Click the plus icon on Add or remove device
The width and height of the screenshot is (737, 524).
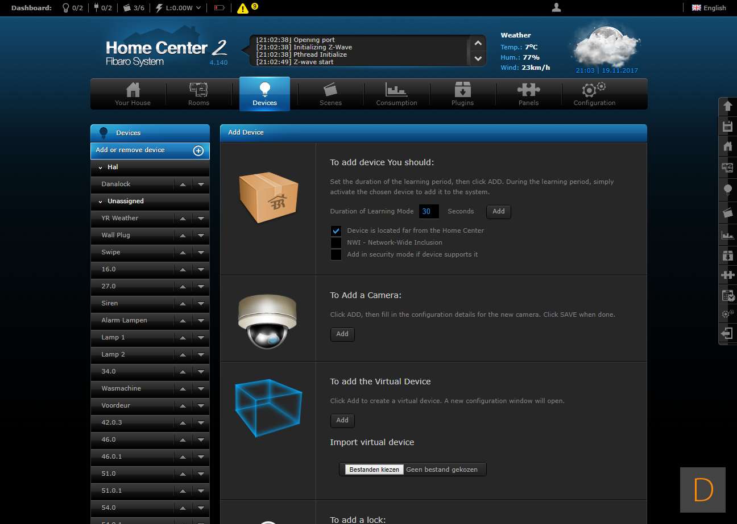pyautogui.click(x=198, y=150)
